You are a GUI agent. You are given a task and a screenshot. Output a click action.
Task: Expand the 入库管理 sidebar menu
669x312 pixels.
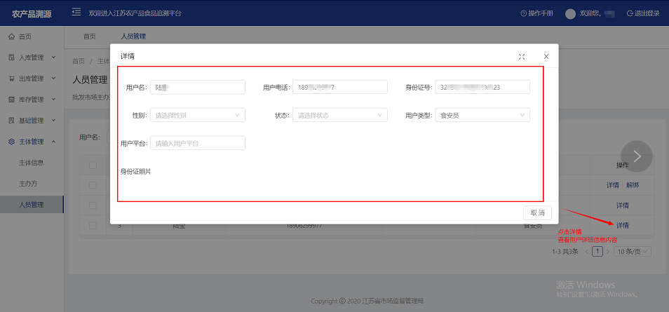coord(32,57)
